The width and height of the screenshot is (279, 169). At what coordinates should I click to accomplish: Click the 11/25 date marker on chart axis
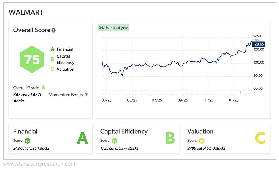pos(208,100)
